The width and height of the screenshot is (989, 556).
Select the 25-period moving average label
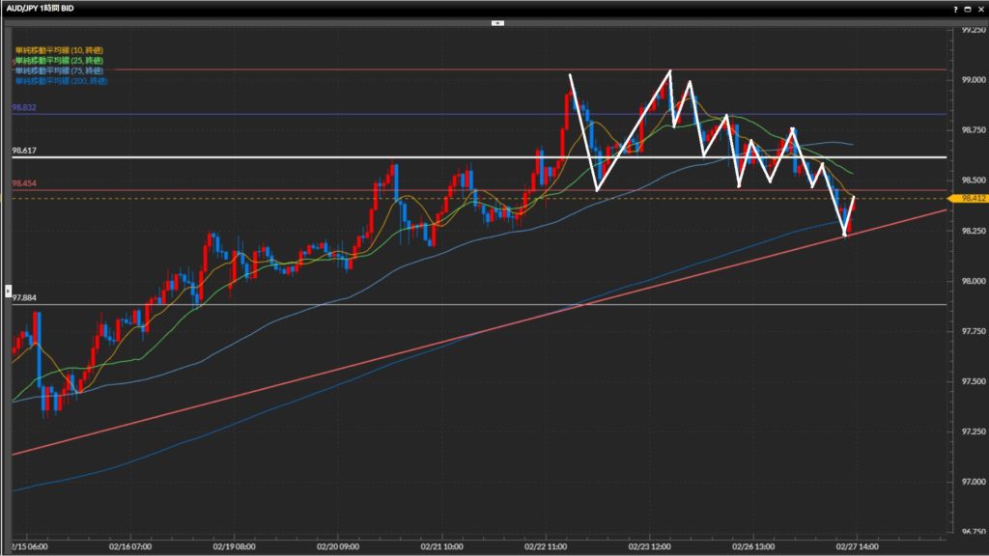point(58,60)
